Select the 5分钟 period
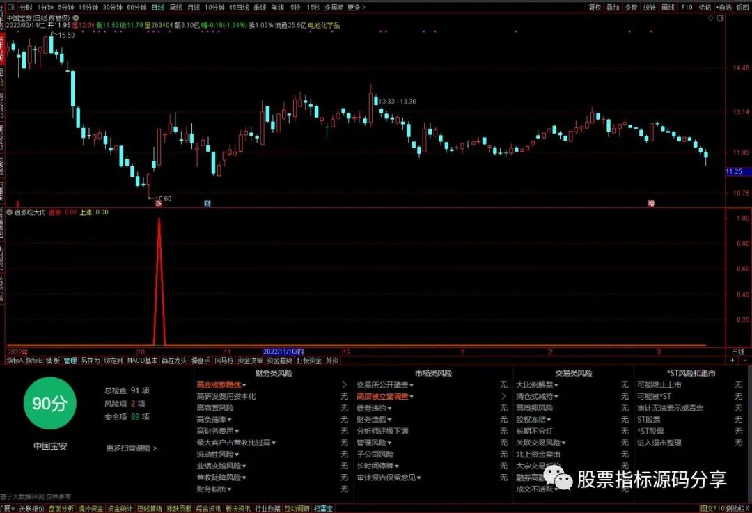Image resolution: width=752 pixels, height=513 pixels. 65,7
